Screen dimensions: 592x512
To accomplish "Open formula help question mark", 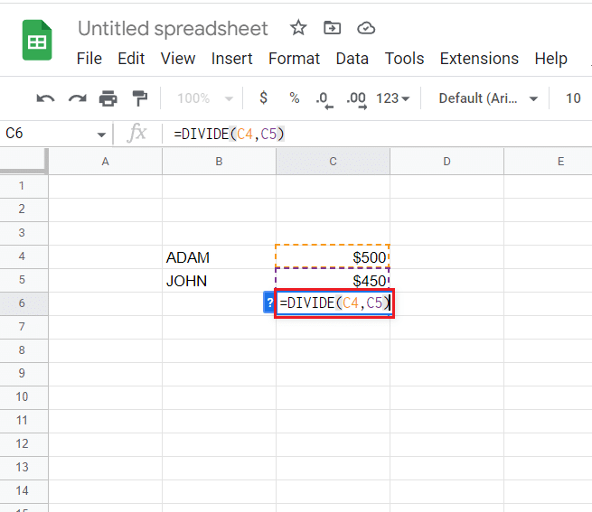I will 269,303.
